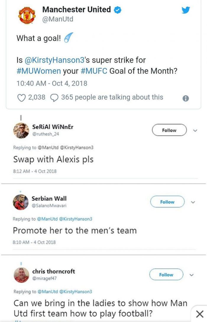This screenshot has height=322, width=207.
Task: Click the Twitter bird logo icon
Action: (185, 10)
